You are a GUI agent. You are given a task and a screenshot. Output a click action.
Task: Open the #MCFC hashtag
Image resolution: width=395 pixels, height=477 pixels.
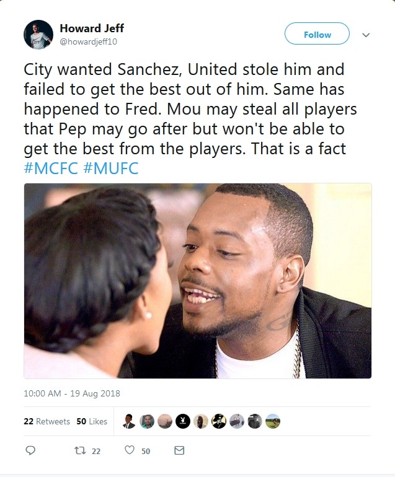pos(49,167)
